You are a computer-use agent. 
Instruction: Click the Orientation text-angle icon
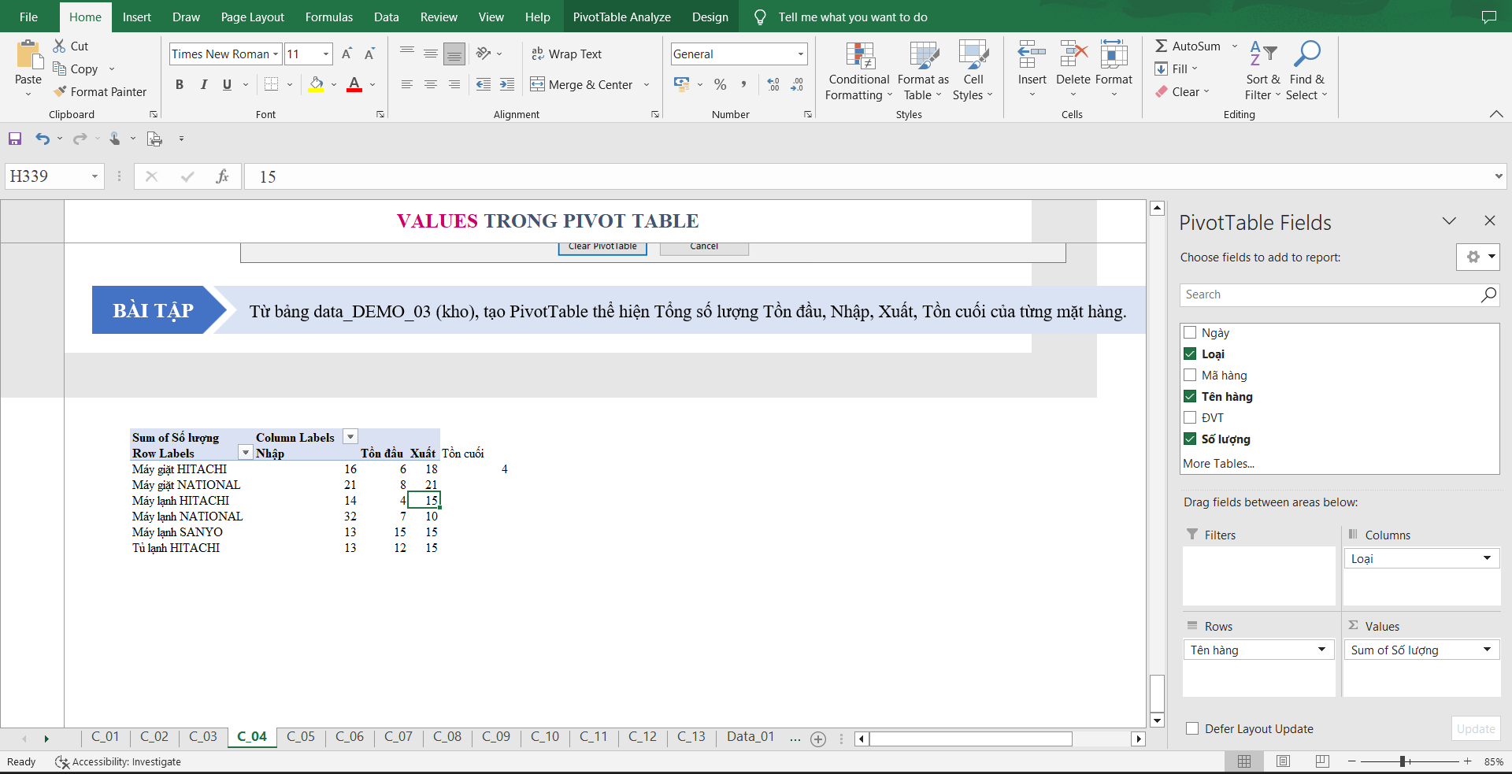pyautogui.click(x=484, y=54)
